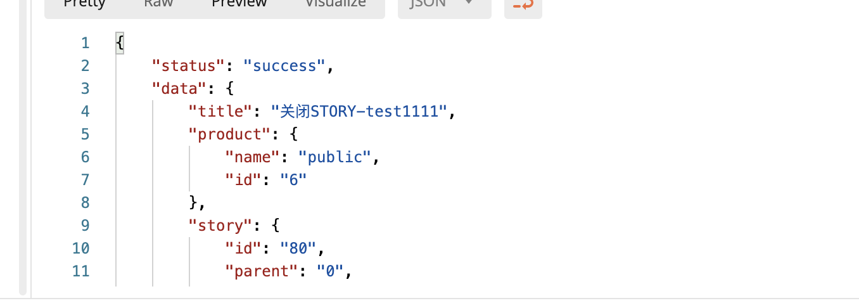Switch to the Pretty view tab
Viewport: 859px width, 303px height.
(84, 5)
